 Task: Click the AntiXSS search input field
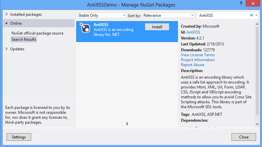pyautogui.click(x=223, y=15)
